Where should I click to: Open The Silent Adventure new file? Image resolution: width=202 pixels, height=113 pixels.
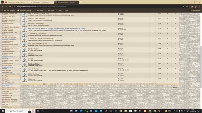8,84
